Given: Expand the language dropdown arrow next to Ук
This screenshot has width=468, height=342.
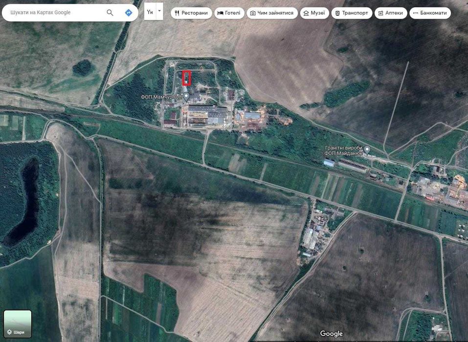Looking at the screenshot, I should pos(159,11).
